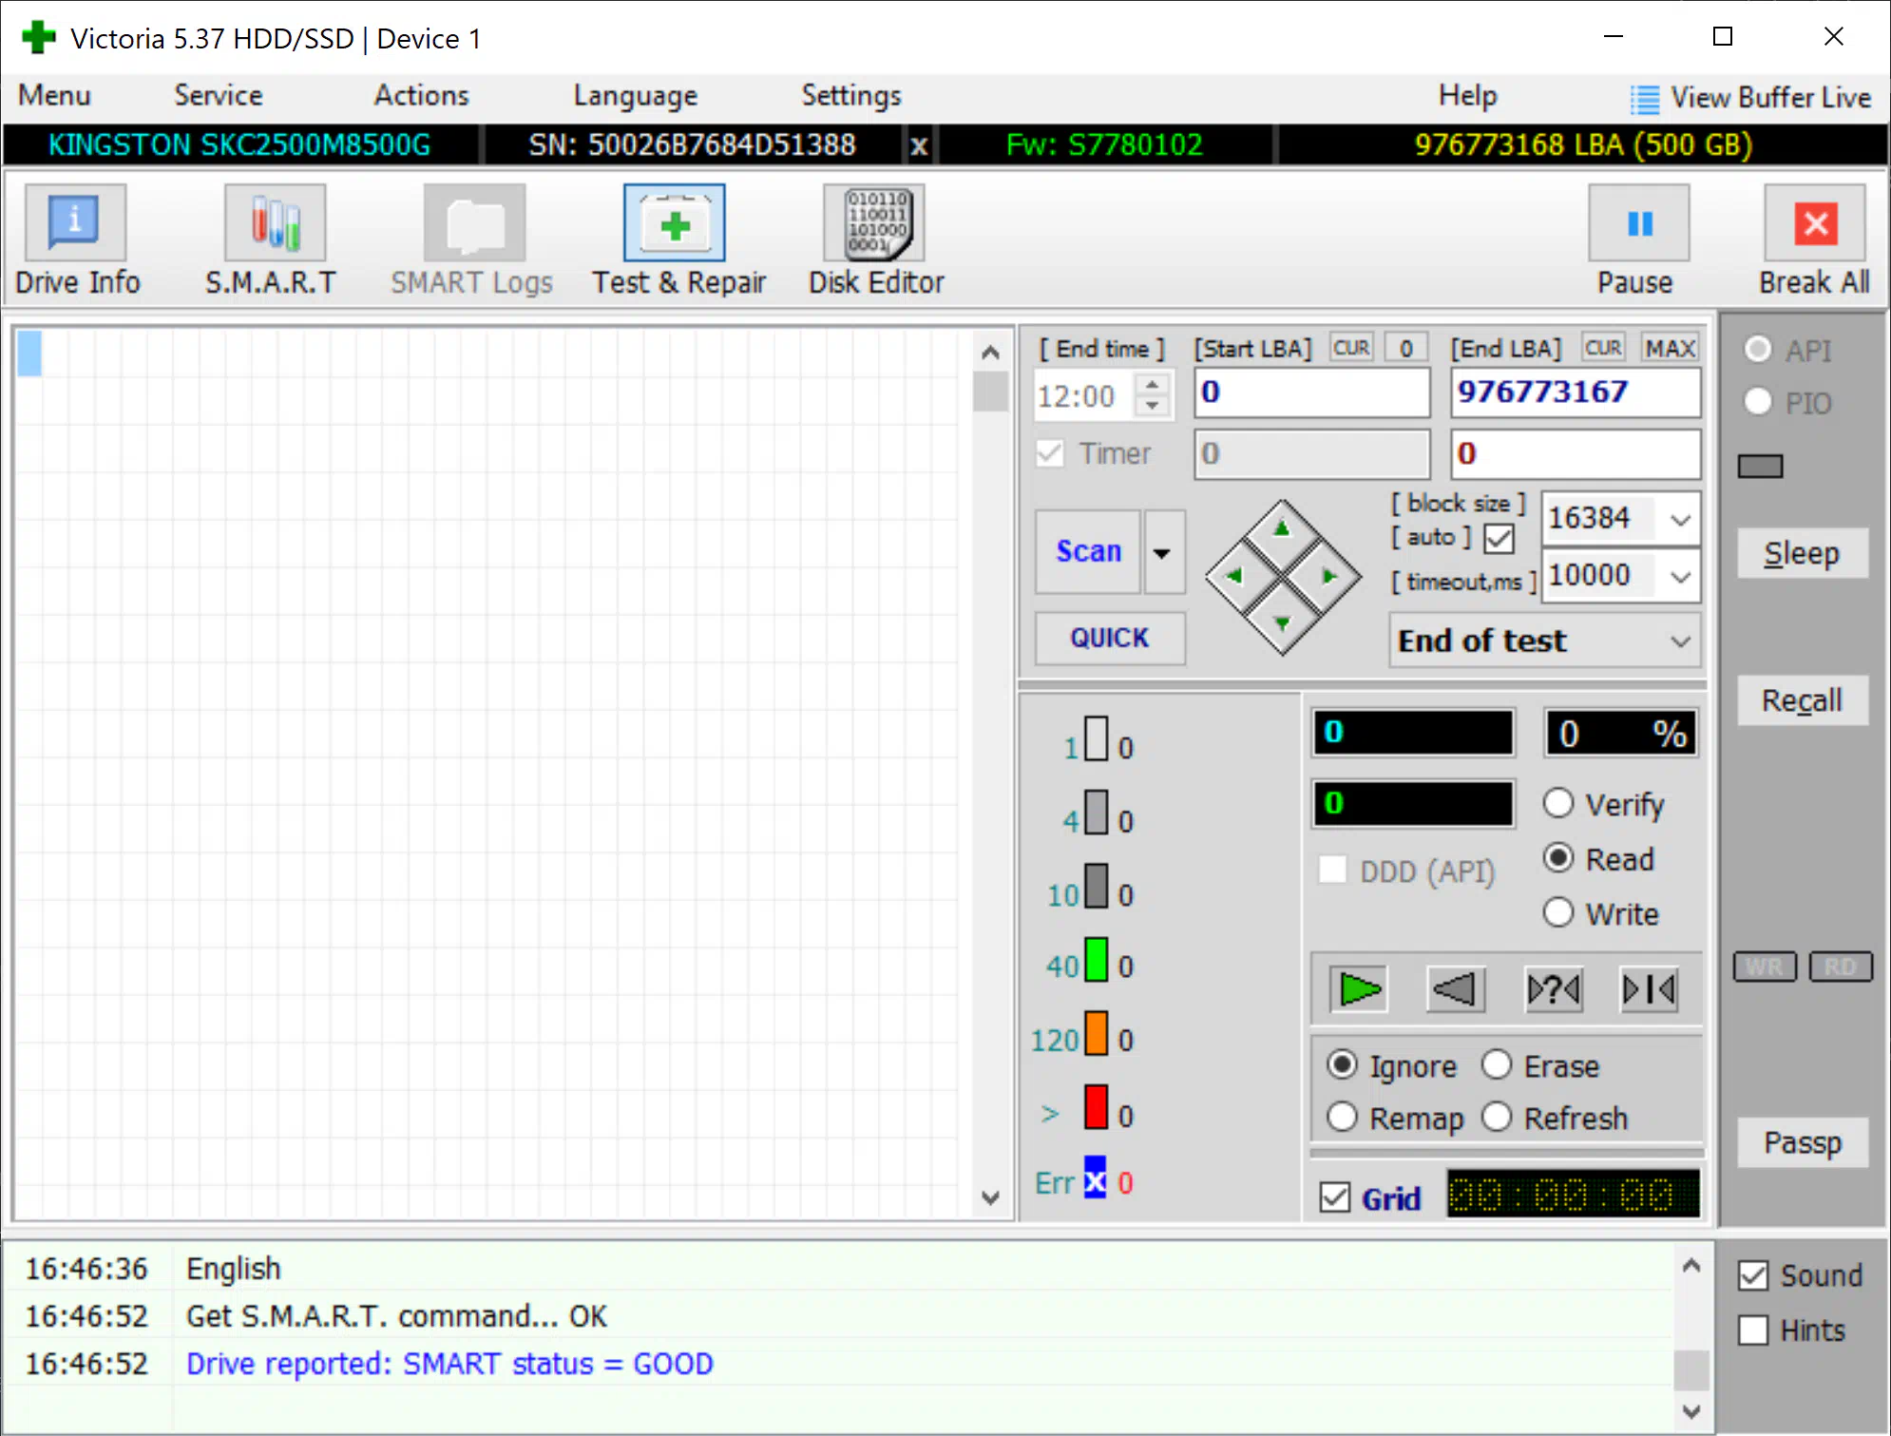The image size is (1891, 1436).
Task: Open the Language menu
Action: tap(635, 96)
